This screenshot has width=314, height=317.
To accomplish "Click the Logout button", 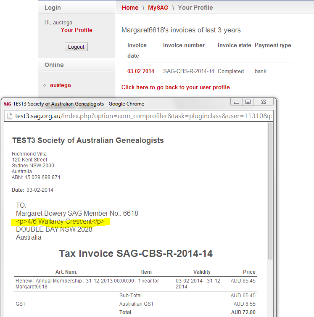I will 76,47.
